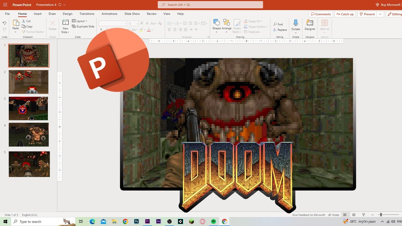This screenshot has height=226, width=402.
Task: Select slide 3 thumbnail
Action: [29, 108]
